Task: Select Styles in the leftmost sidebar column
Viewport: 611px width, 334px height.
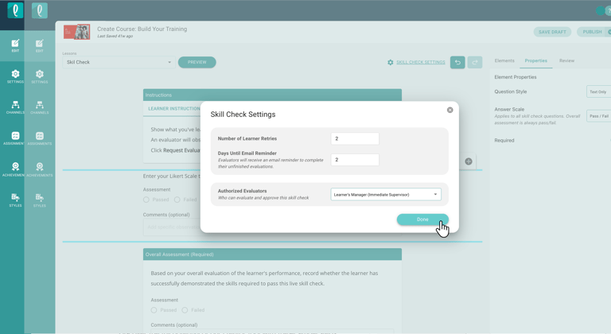Action: pyautogui.click(x=15, y=200)
